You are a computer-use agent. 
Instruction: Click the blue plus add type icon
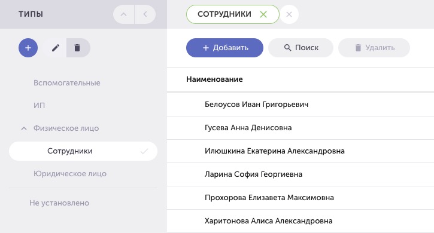point(28,48)
